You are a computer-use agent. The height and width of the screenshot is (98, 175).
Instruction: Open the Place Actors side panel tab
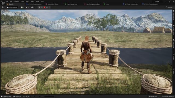click(x=174, y=44)
